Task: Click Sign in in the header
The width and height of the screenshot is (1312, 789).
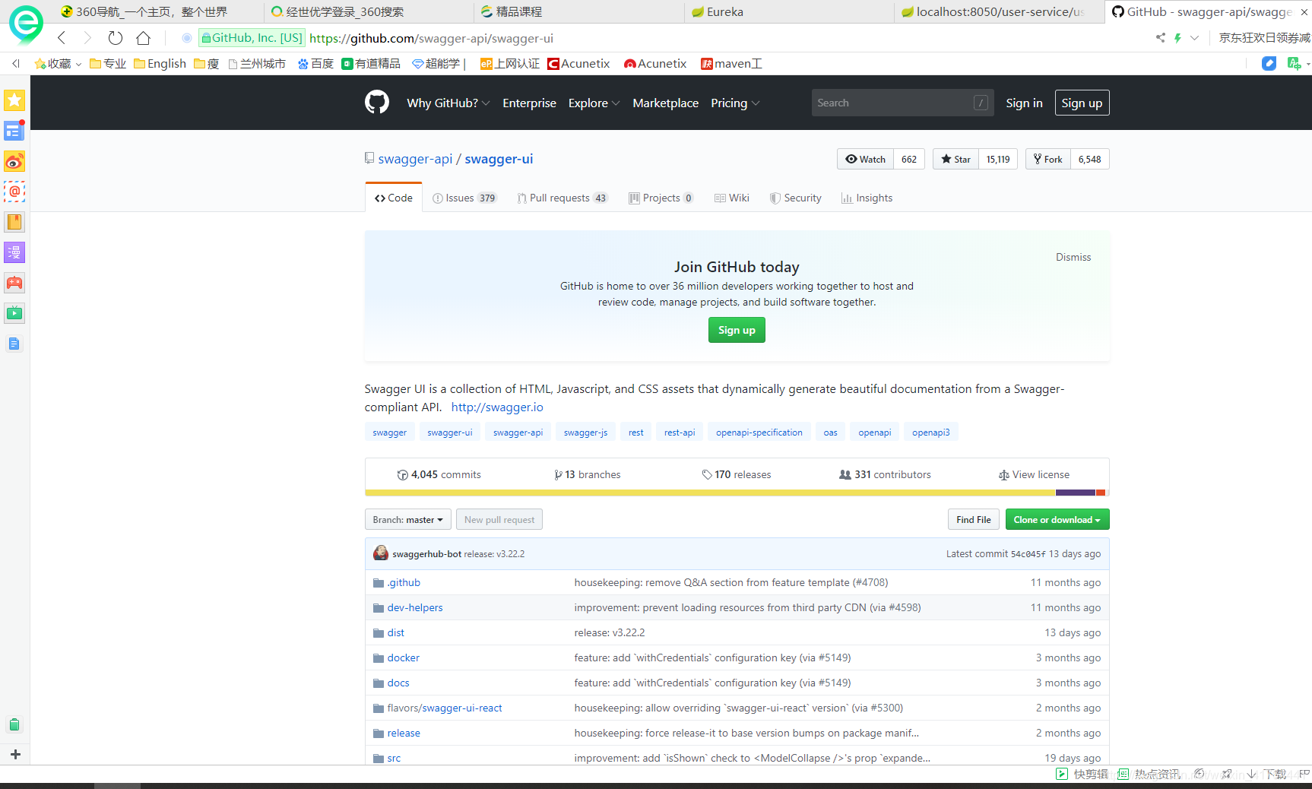Action: [x=1024, y=103]
